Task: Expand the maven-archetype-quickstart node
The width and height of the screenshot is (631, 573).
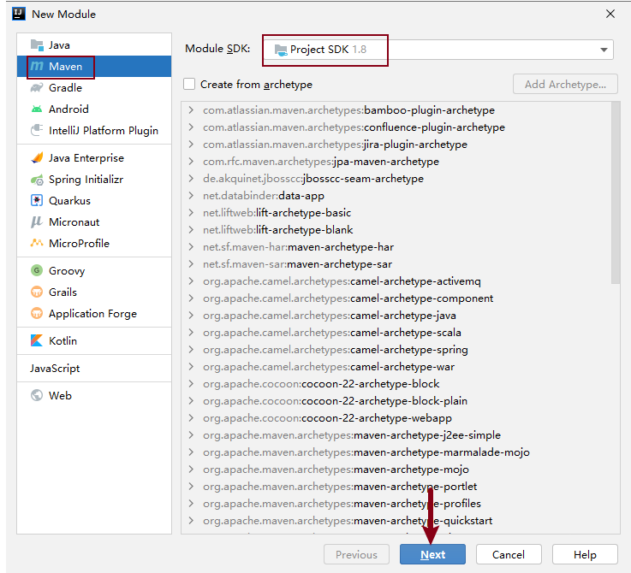Action: (191, 520)
